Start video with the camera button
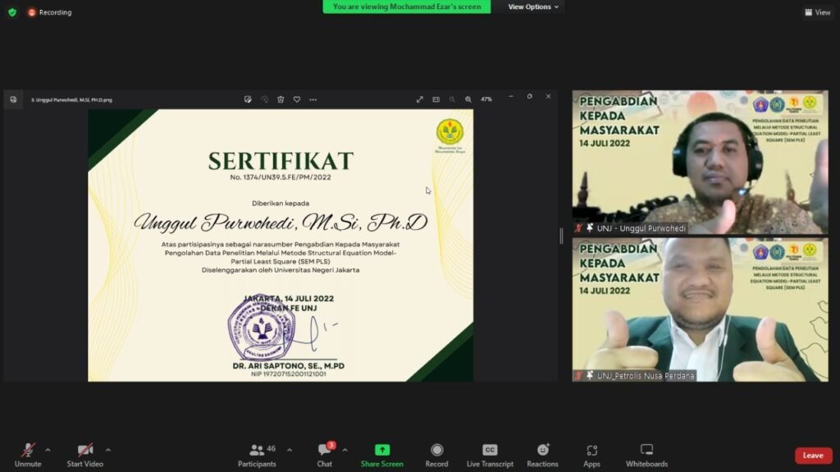This screenshot has height=472, width=840. [x=85, y=454]
